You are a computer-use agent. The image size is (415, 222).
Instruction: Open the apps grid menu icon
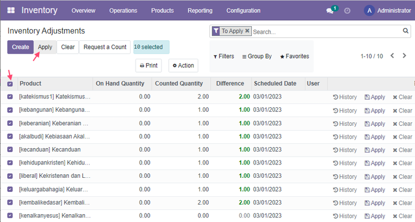coord(11,10)
